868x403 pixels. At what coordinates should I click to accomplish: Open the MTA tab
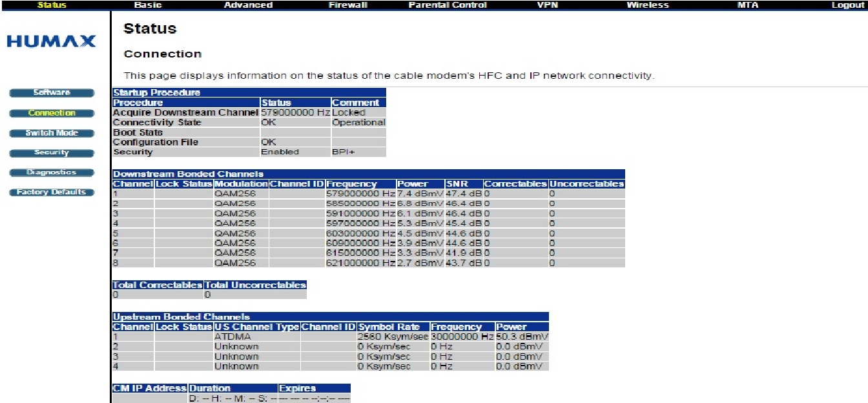coord(747,5)
